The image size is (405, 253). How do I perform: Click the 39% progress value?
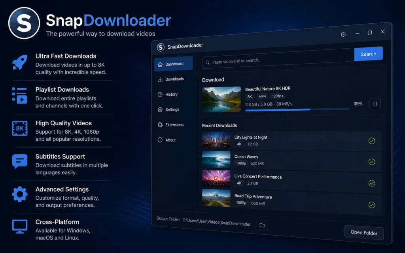pos(358,104)
